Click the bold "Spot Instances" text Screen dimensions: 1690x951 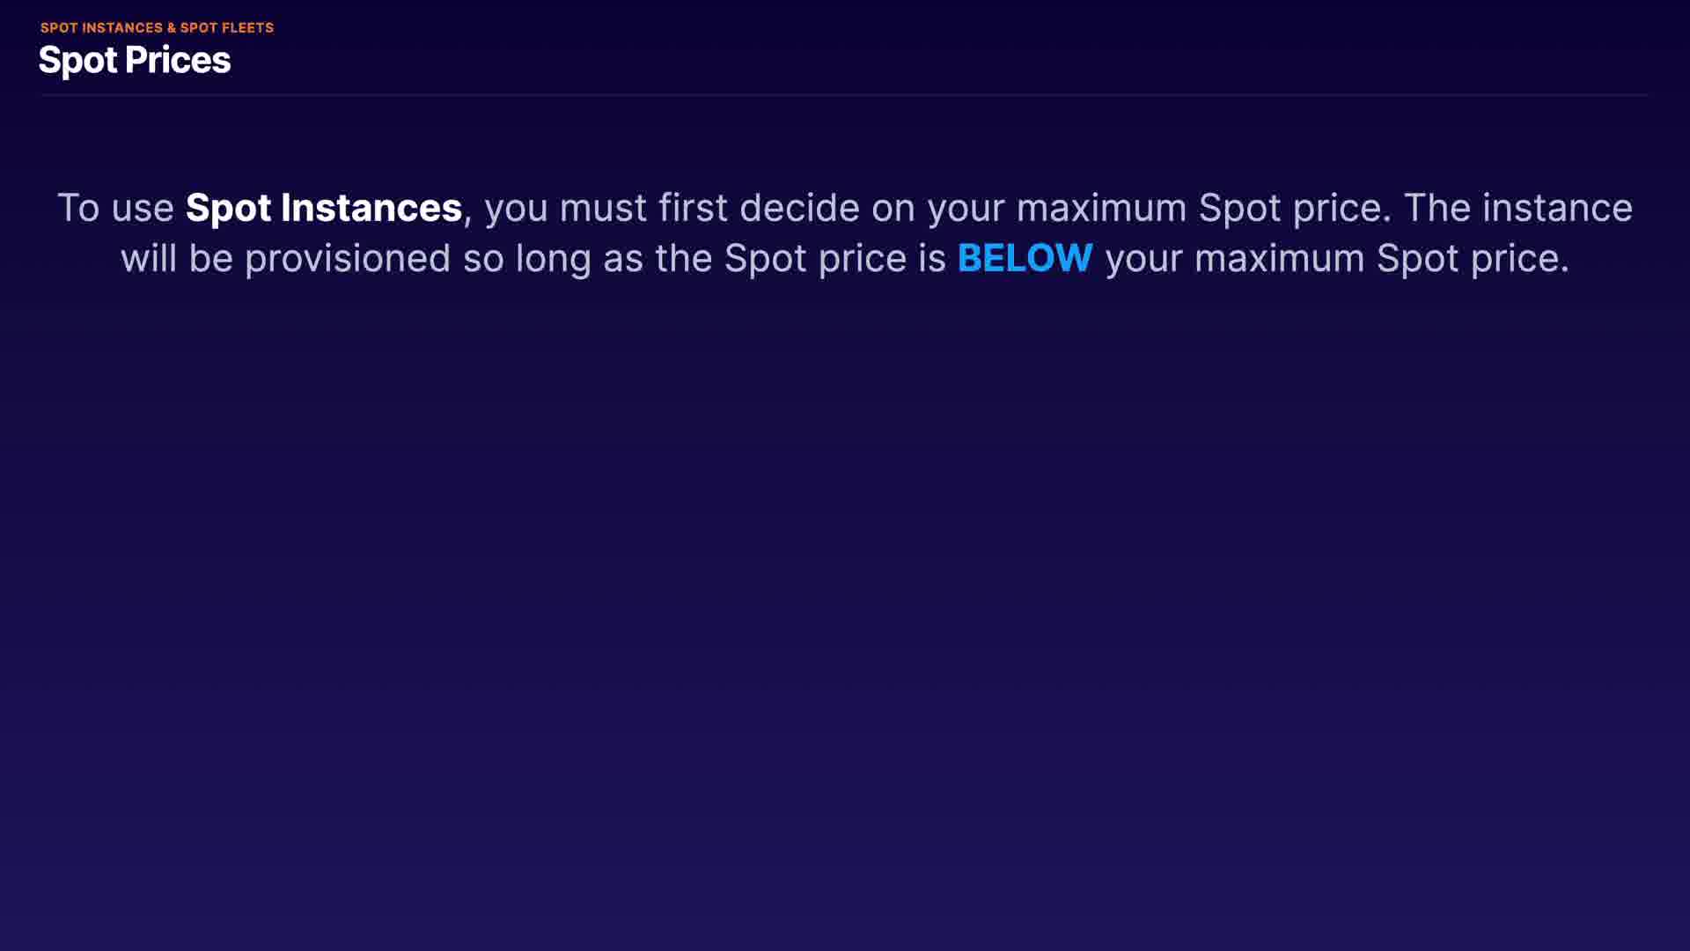[x=323, y=209]
